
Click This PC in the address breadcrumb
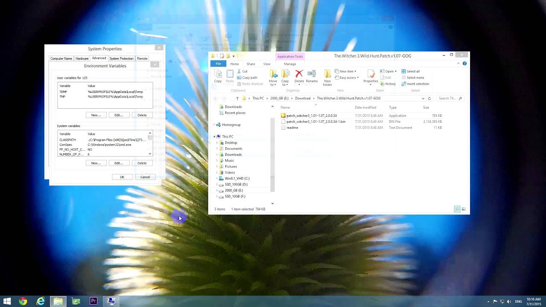coord(258,98)
